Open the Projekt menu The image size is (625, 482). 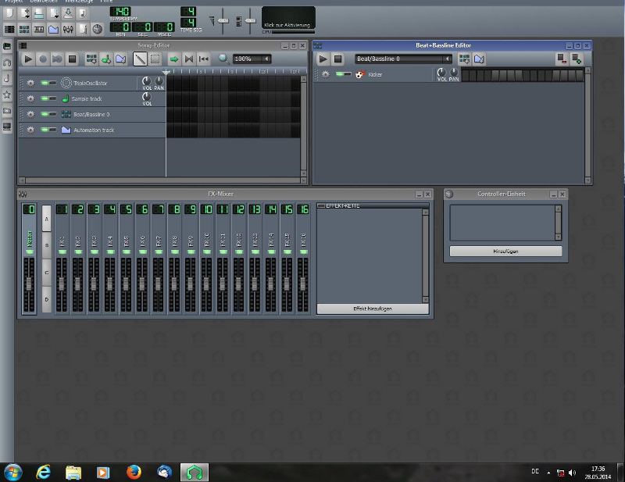tap(12, 2)
